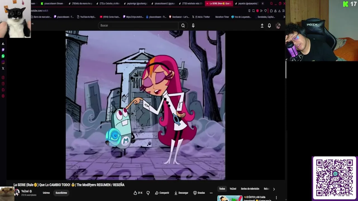Like the video with thumbs up

[x=138, y=193]
